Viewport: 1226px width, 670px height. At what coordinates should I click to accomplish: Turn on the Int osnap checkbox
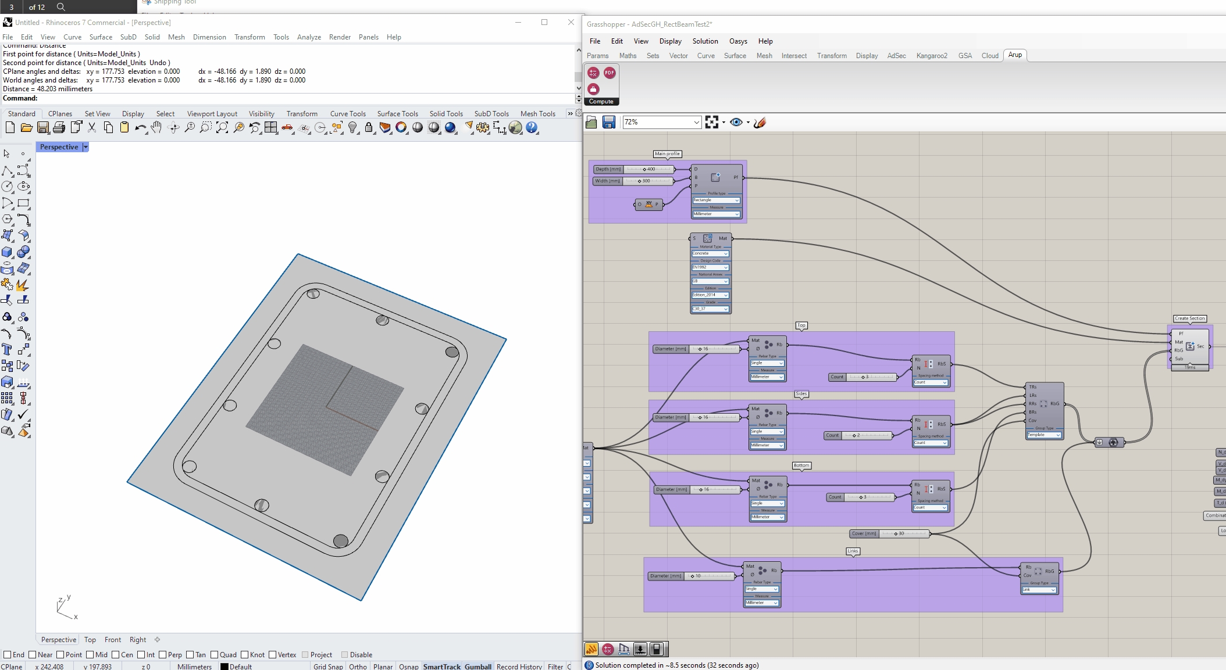coord(141,655)
